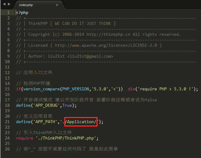Click the debug mode comment on line 17

coord(87,100)
